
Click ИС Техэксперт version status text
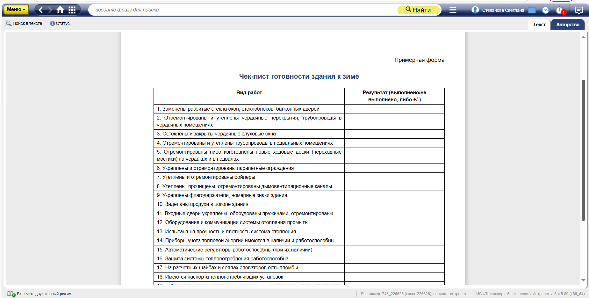530,294
